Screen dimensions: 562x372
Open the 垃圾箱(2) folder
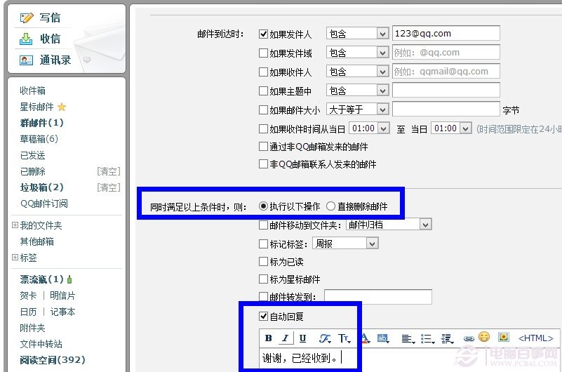click(42, 187)
